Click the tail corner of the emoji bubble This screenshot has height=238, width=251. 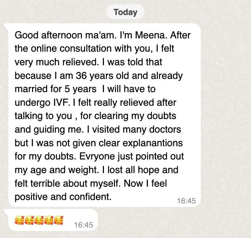pos(6,212)
